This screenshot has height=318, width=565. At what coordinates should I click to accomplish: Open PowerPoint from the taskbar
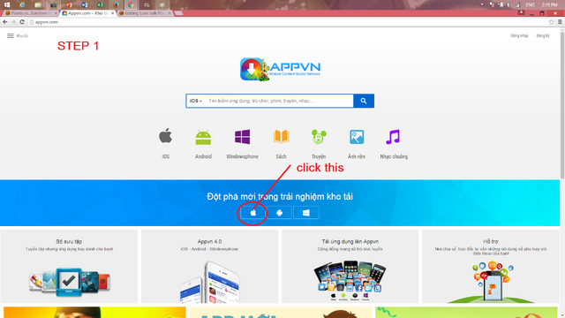[x=69, y=4]
